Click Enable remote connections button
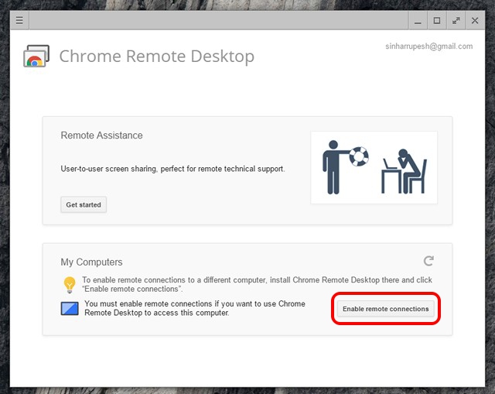 coord(385,309)
